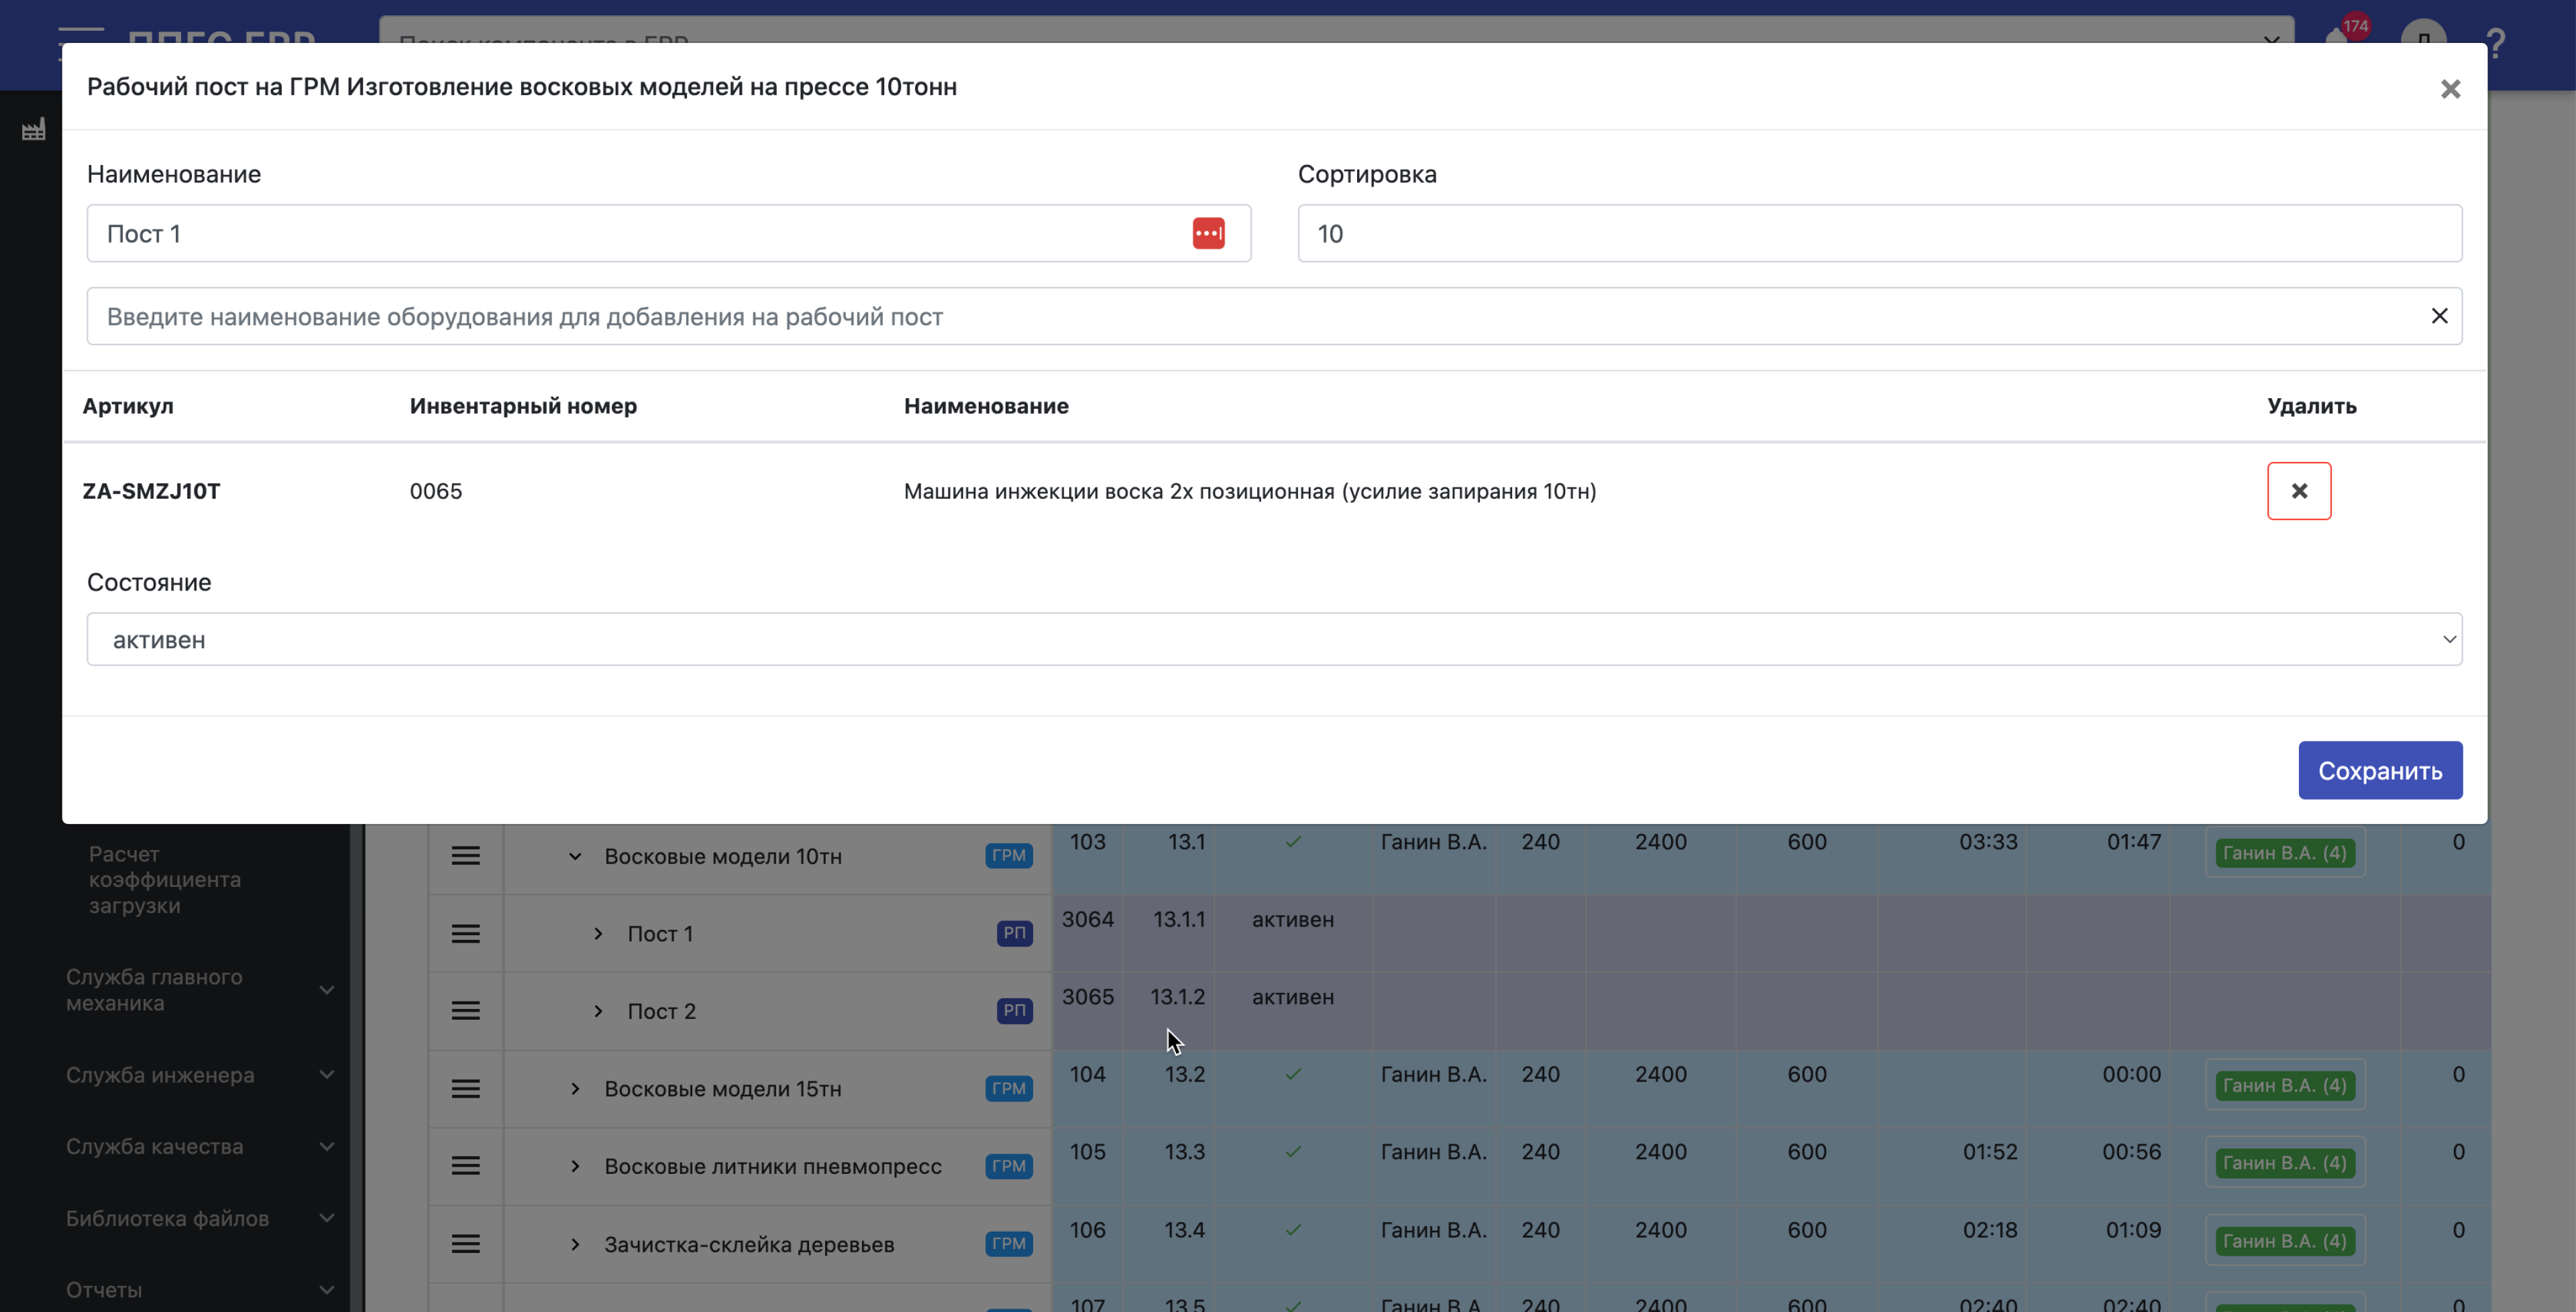Focus the Сортировка input field
The image size is (2576, 1312).
coord(1878,233)
